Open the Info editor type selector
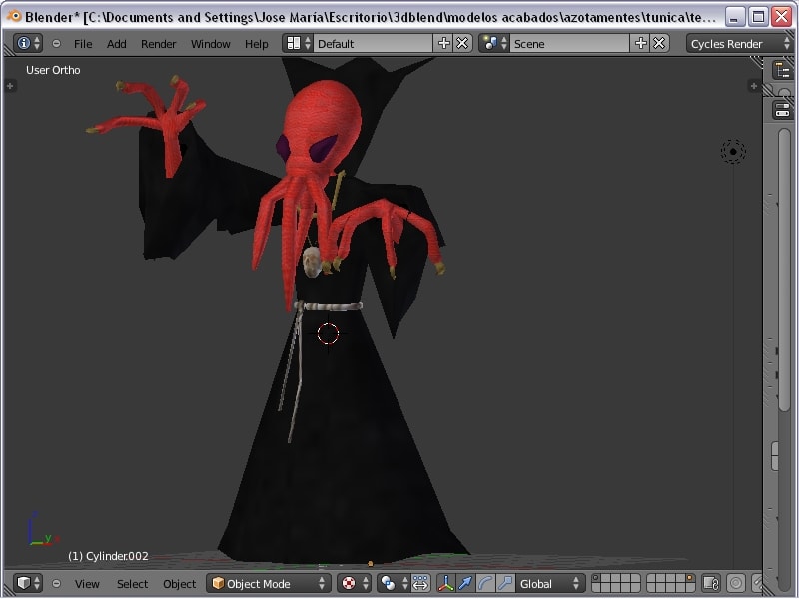This screenshot has height=599, width=799. point(28,43)
